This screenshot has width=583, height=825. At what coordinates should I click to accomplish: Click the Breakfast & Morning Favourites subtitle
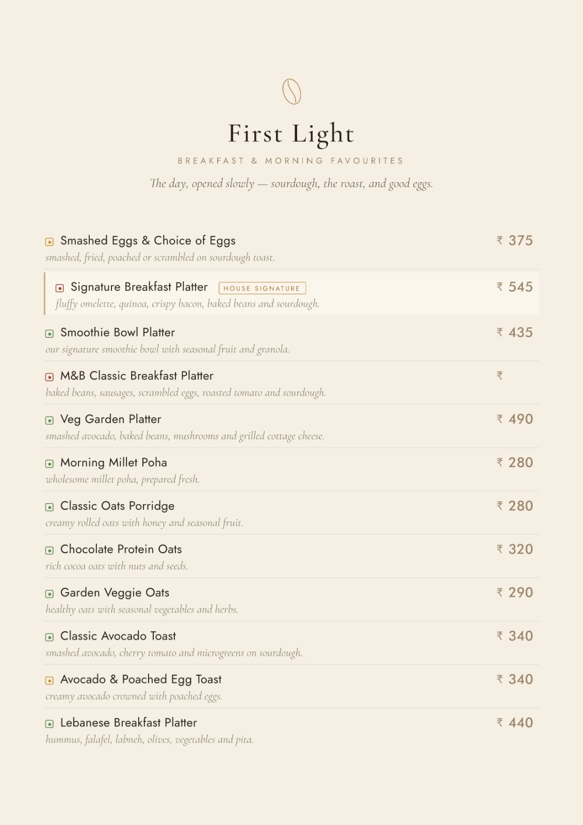click(x=291, y=161)
